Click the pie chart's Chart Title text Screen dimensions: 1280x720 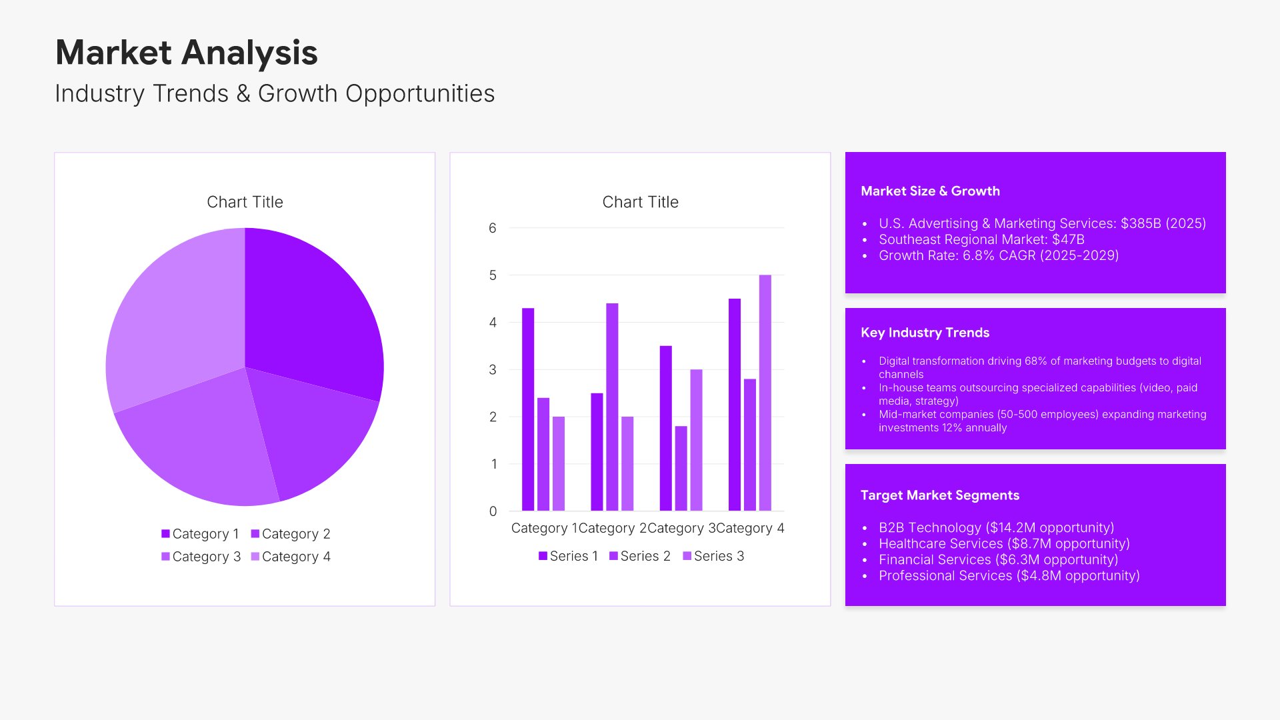click(245, 202)
